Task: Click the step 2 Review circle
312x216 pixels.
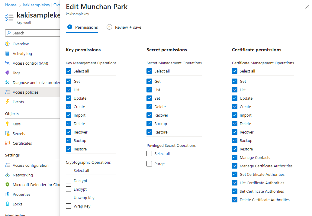Action: 109,27
